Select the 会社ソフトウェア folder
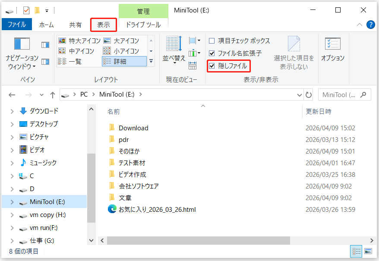 coord(139,186)
